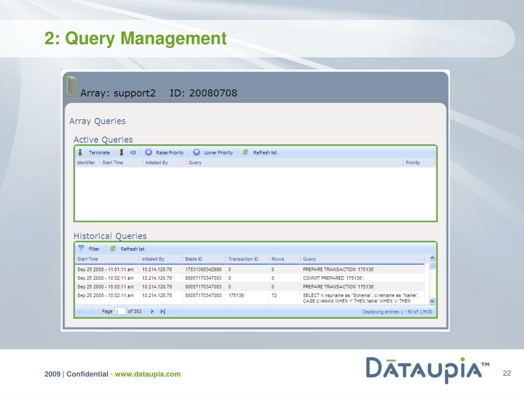Jump to last page arrow
Image resolution: width=524 pixels, height=393 pixels.
[x=163, y=311]
